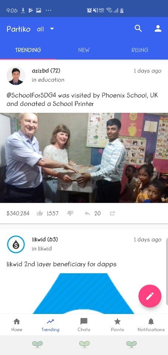
Task: Select the TRENDING tab
Action: (28, 50)
